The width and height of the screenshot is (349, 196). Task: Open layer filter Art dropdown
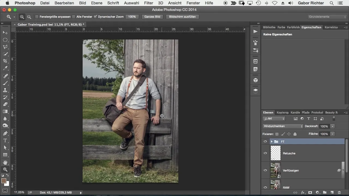[274, 119]
